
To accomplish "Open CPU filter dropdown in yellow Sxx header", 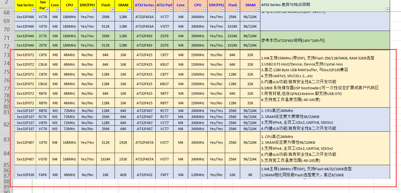I will point(76,10).
